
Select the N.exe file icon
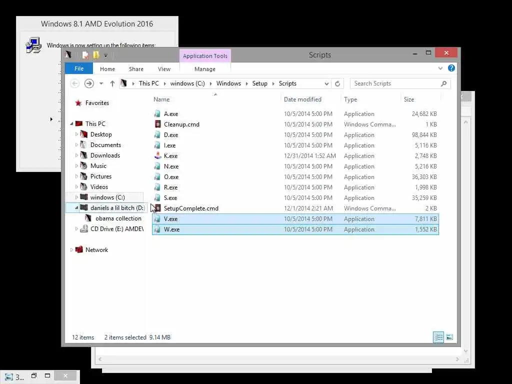tap(157, 166)
